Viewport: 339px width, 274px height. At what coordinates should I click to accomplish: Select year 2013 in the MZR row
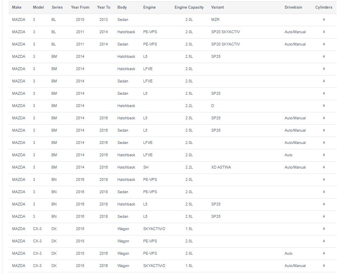[104, 20]
